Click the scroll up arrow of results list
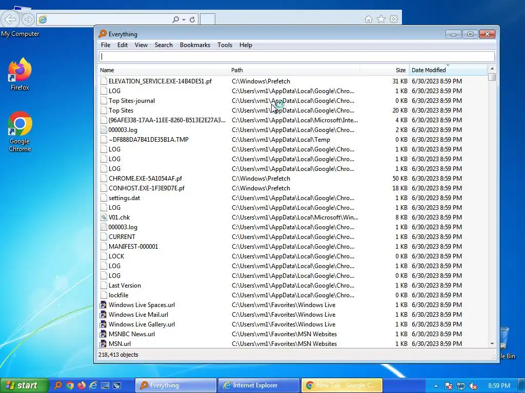The width and height of the screenshot is (525, 393). click(x=492, y=69)
